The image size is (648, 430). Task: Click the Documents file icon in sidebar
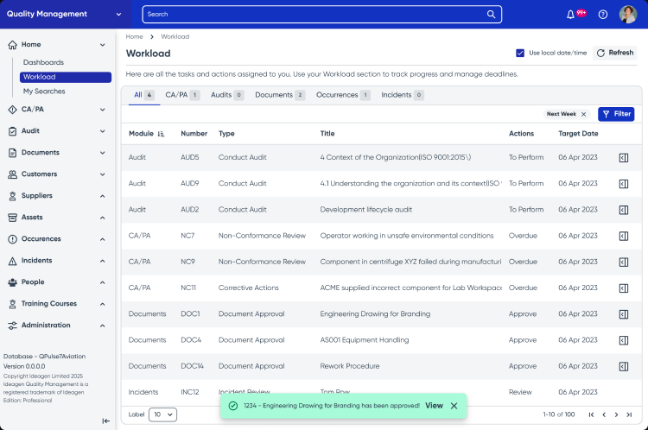point(12,153)
